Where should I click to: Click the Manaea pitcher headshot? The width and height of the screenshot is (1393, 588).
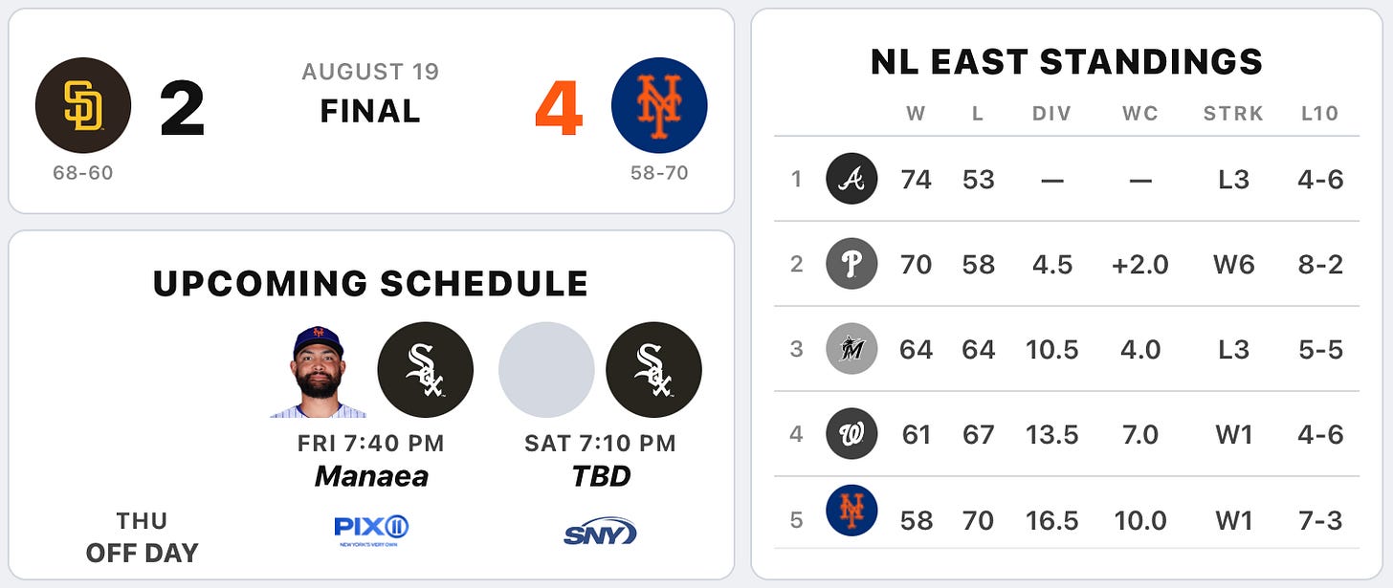pyautogui.click(x=319, y=371)
